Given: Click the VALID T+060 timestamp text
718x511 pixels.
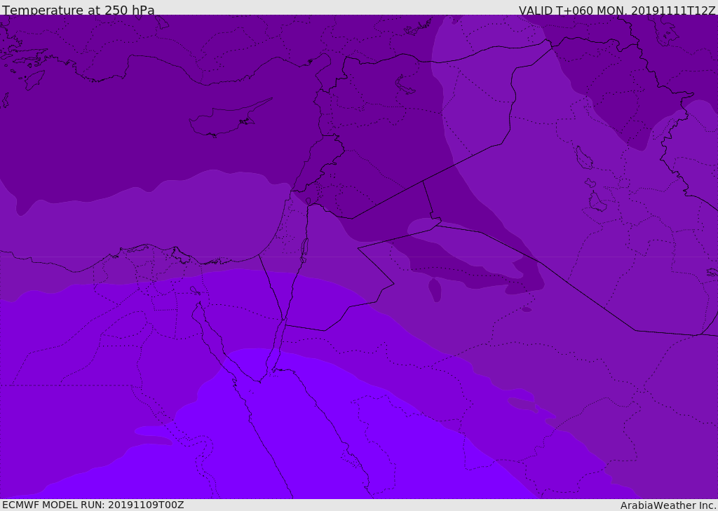Looking at the screenshot, I should coord(616,11).
